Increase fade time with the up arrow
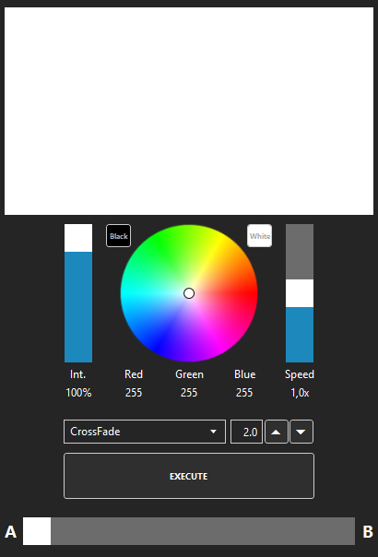Viewport: 378px width, 557px height. point(277,432)
